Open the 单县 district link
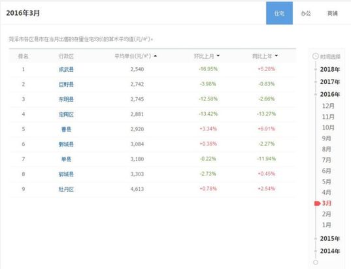The width and height of the screenshot is (351, 269). pyautogui.click(x=66, y=159)
